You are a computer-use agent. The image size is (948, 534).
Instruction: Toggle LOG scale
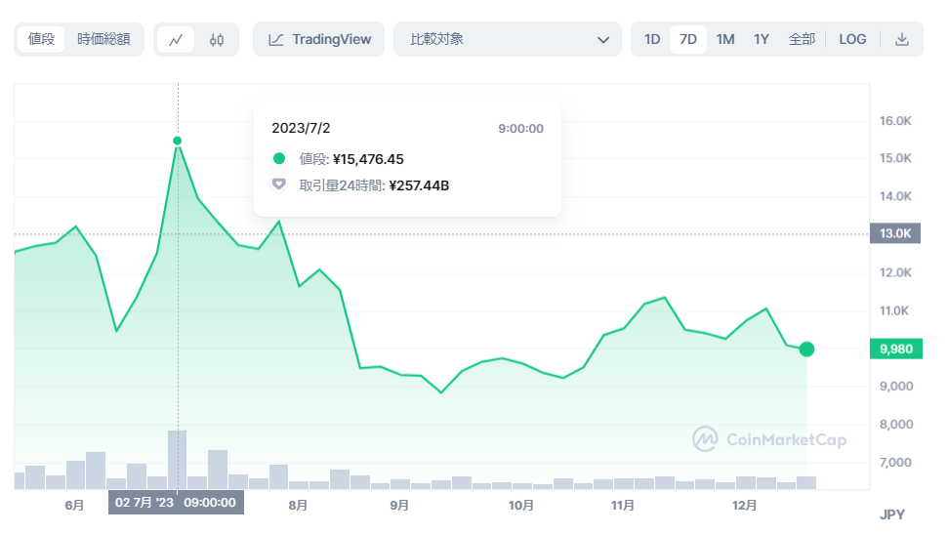[852, 39]
